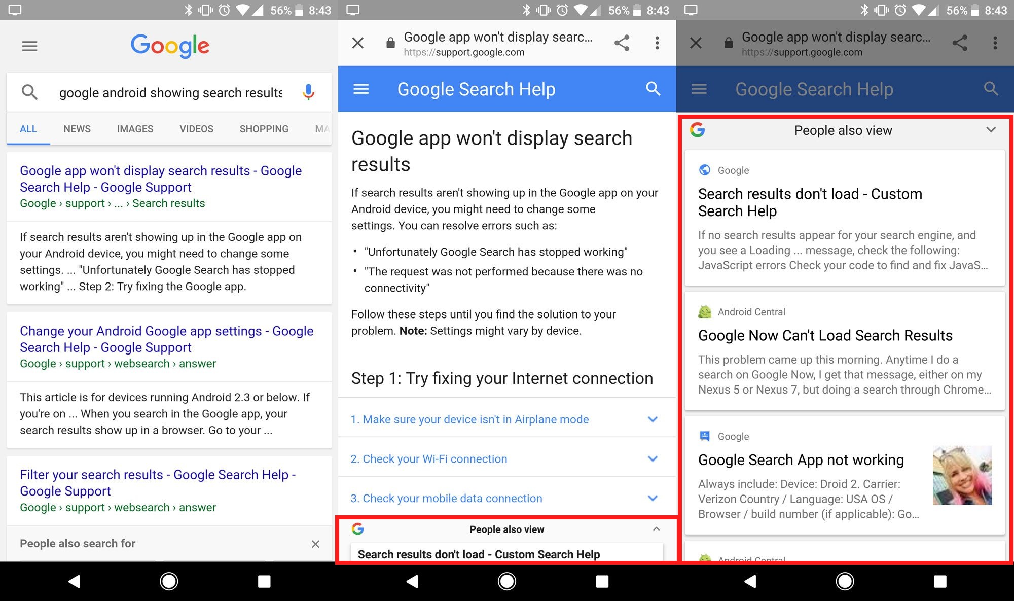Tap the magnifier icon in the search box
The height and width of the screenshot is (601, 1014).
(29, 92)
